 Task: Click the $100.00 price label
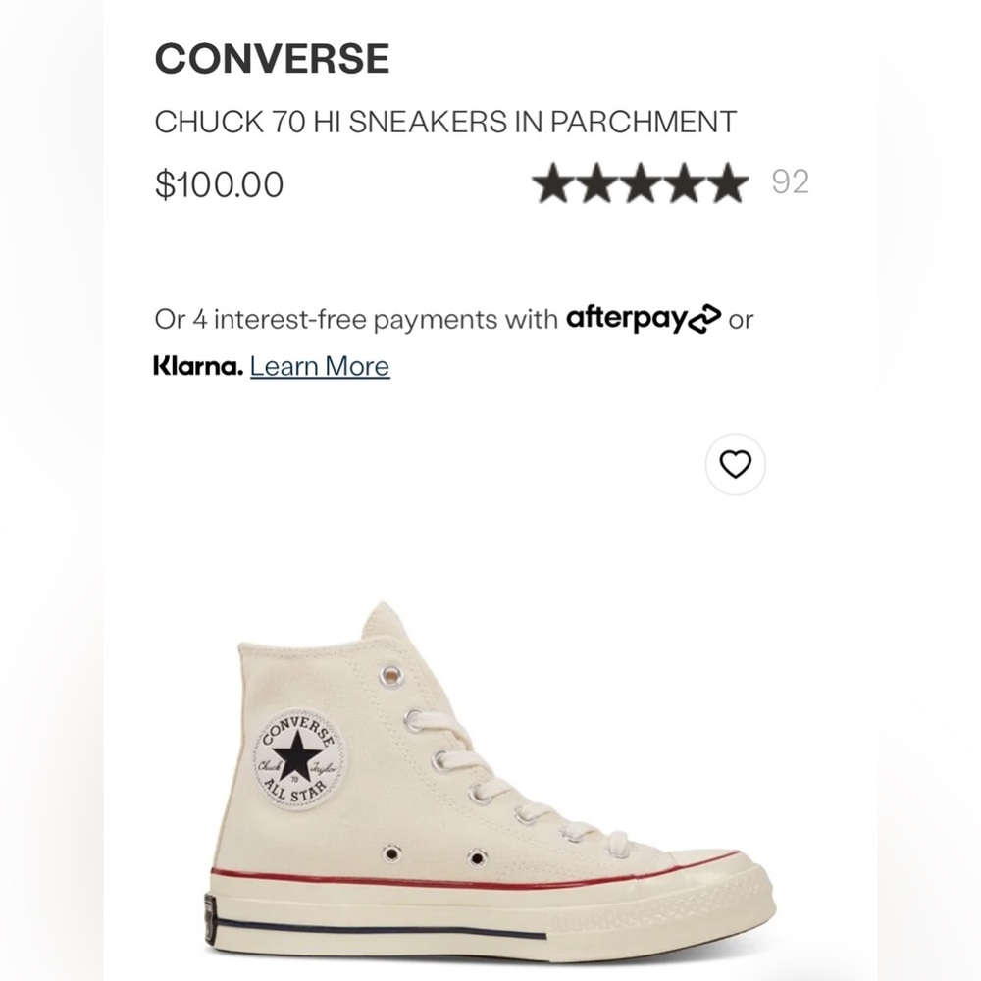218,182
